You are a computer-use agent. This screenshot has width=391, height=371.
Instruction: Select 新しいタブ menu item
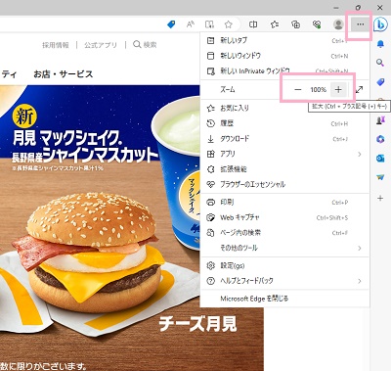point(284,40)
